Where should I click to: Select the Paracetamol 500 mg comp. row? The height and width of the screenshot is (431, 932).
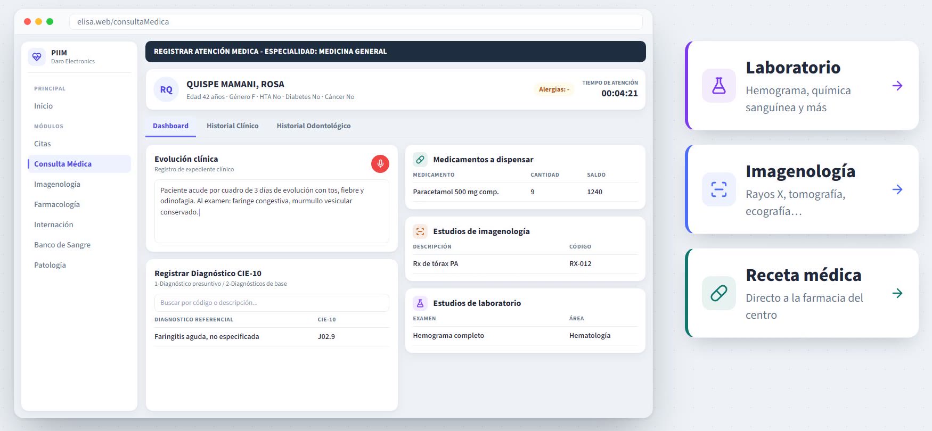click(526, 192)
